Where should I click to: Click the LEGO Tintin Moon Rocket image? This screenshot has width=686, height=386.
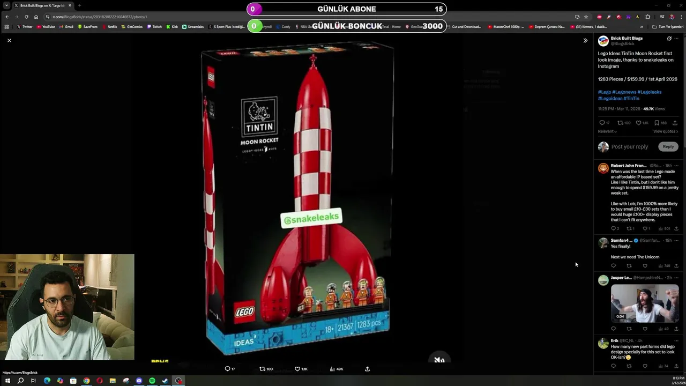pos(297,199)
